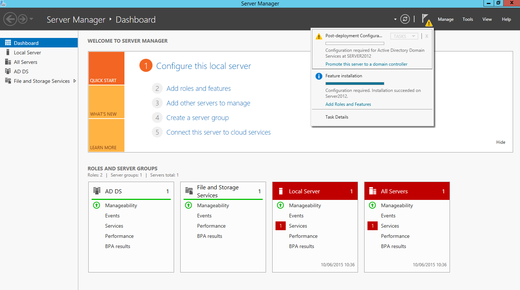Image resolution: width=520 pixels, height=290 pixels.
Task: Click the File and Storage Services sidebar icon
Action: pyautogui.click(x=8, y=81)
